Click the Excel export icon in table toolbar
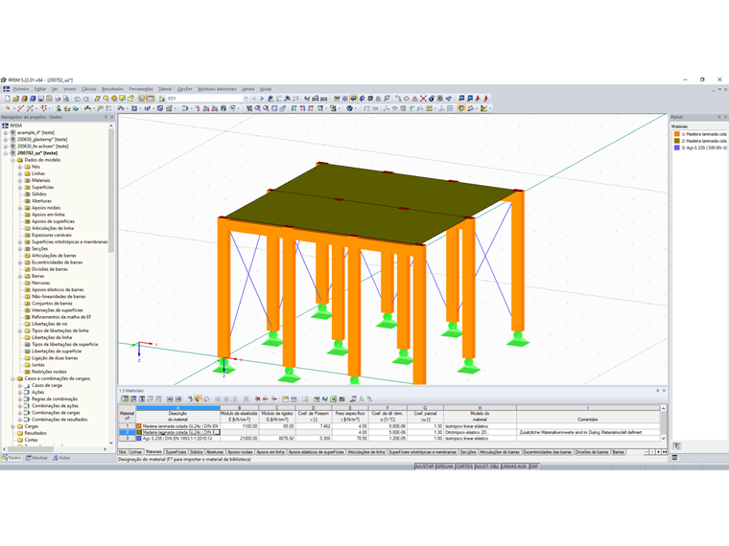The height and width of the screenshot is (546, 729). [334, 398]
